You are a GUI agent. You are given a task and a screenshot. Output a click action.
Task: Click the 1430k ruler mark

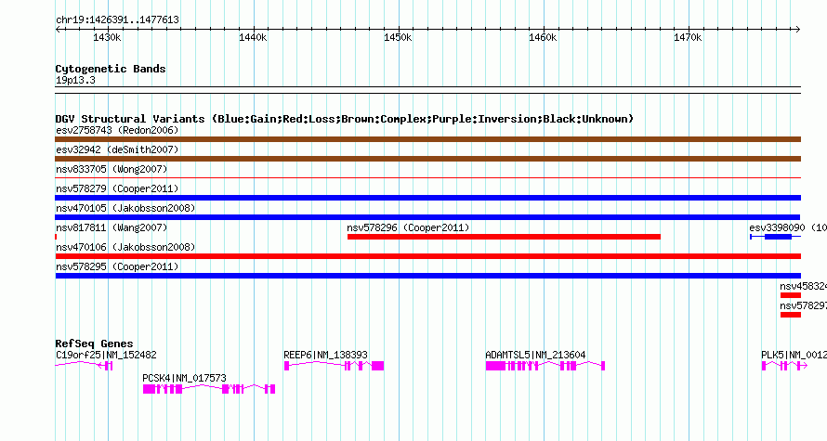pos(107,37)
